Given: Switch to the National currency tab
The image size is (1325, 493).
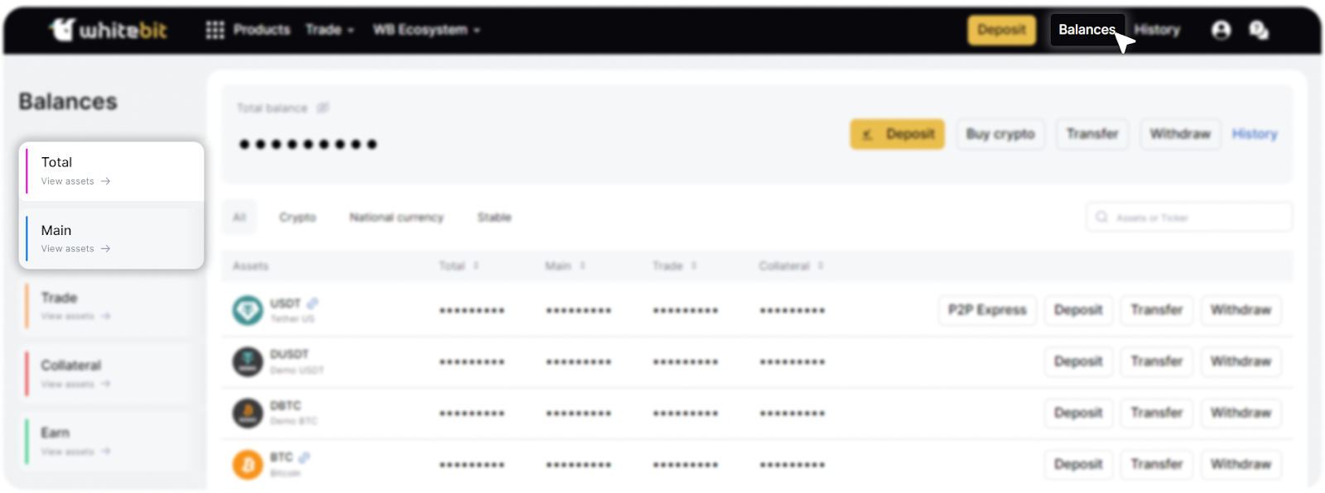Looking at the screenshot, I should pos(397,218).
